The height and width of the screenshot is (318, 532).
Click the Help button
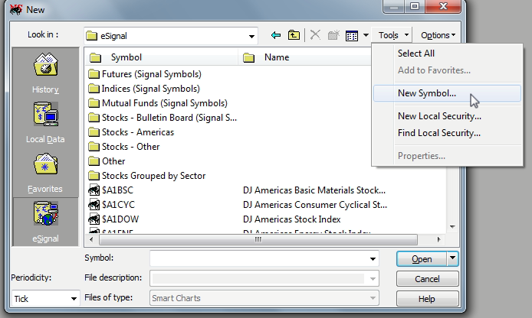click(427, 299)
